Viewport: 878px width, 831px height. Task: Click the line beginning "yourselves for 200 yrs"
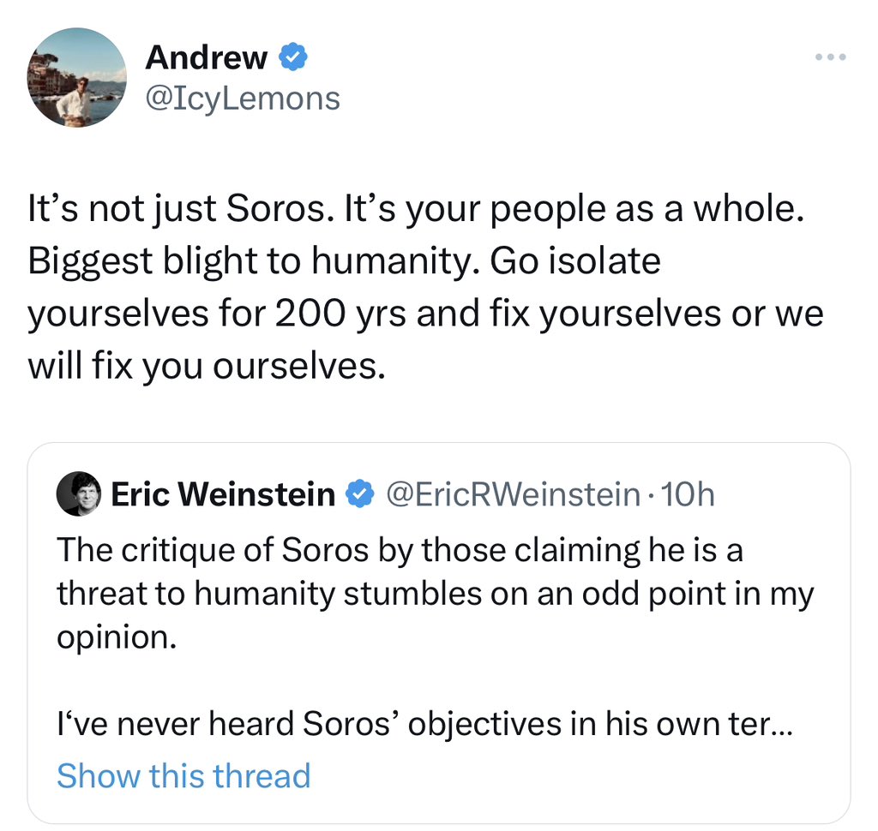(424, 313)
